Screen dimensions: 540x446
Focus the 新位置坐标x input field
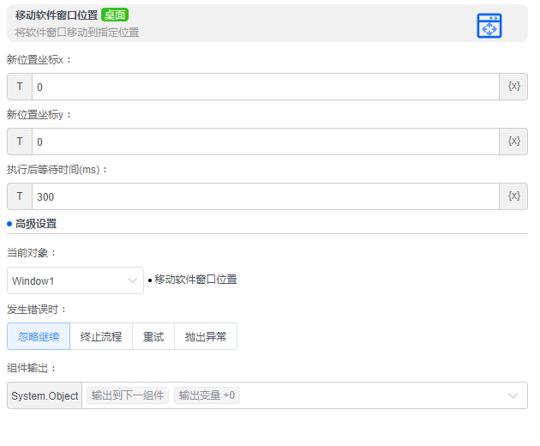[x=266, y=87]
